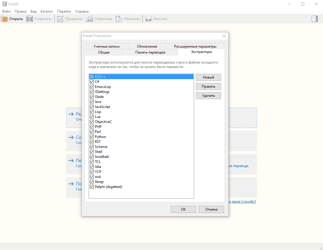Click the Неточно toolbar label
Image resolution: width=323 pixels, height=250 pixels.
160,19
